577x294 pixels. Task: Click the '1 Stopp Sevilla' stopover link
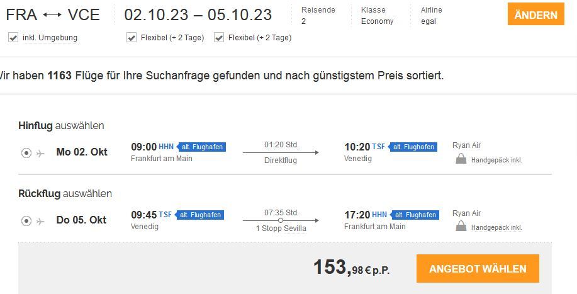281,229
